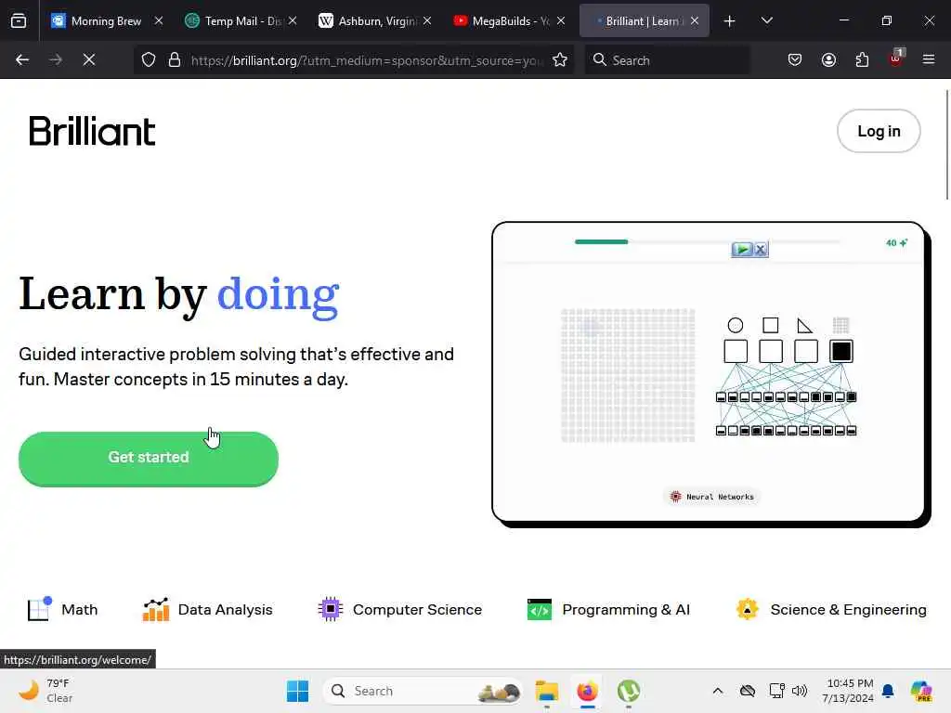Click the circle shape in demo

click(x=736, y=326)
